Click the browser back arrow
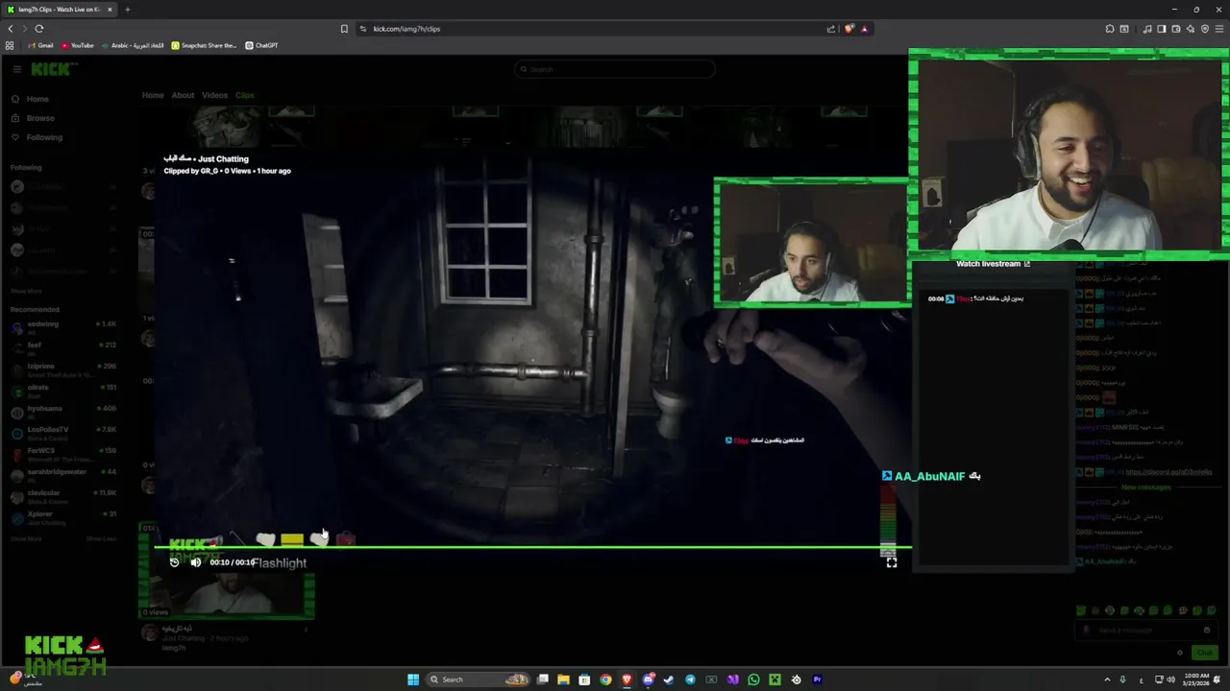Screen dimensions: 1230x691 11,29
